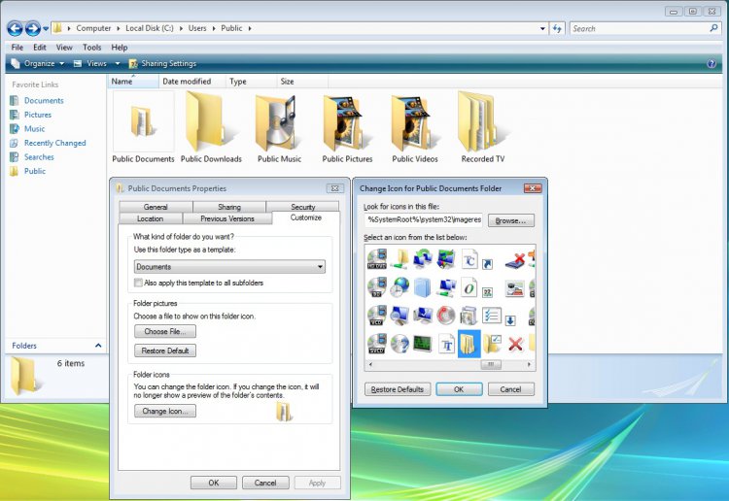Expand the Folders pane chevron

(98, 346)
